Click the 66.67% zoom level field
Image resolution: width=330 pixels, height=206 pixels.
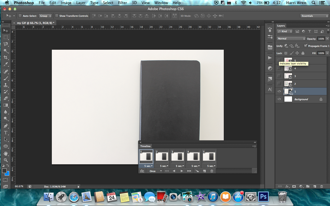click(19, 186)
